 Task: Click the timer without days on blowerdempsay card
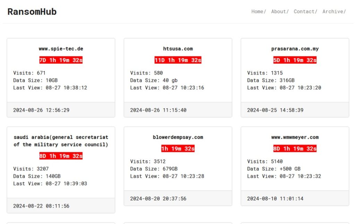coord(178,149)
